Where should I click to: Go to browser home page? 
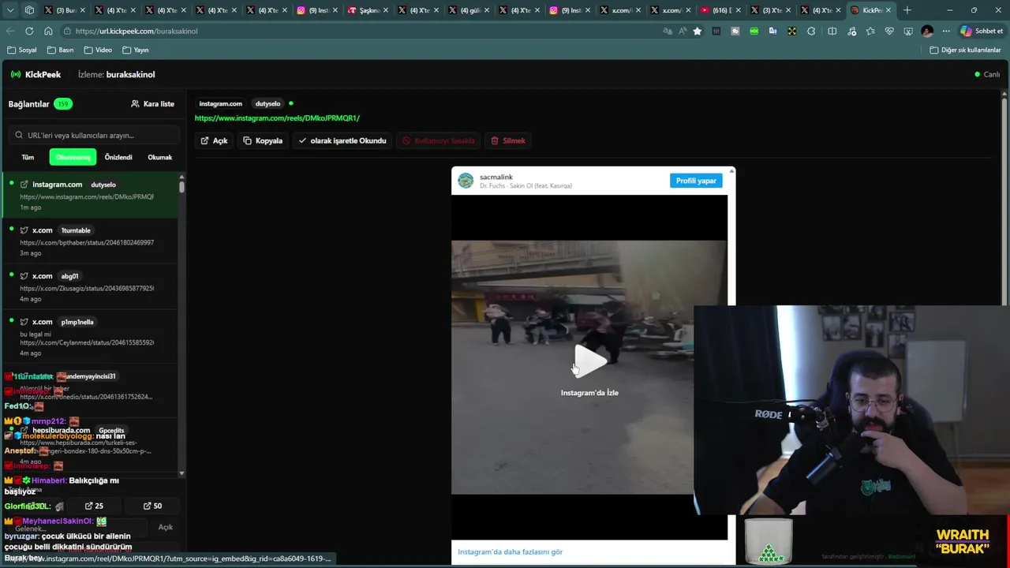pos(48,31)
